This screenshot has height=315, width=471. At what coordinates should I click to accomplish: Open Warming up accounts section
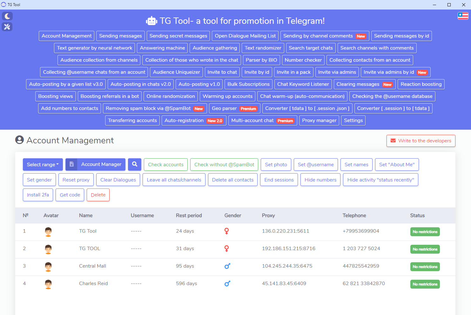click(x=227, y=96)
